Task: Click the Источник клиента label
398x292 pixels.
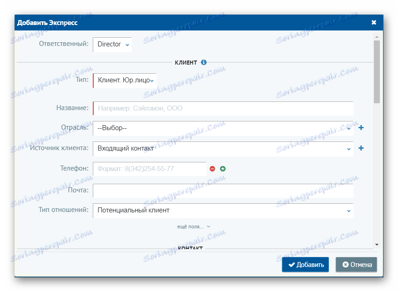Action: click(x=60, y=148)
